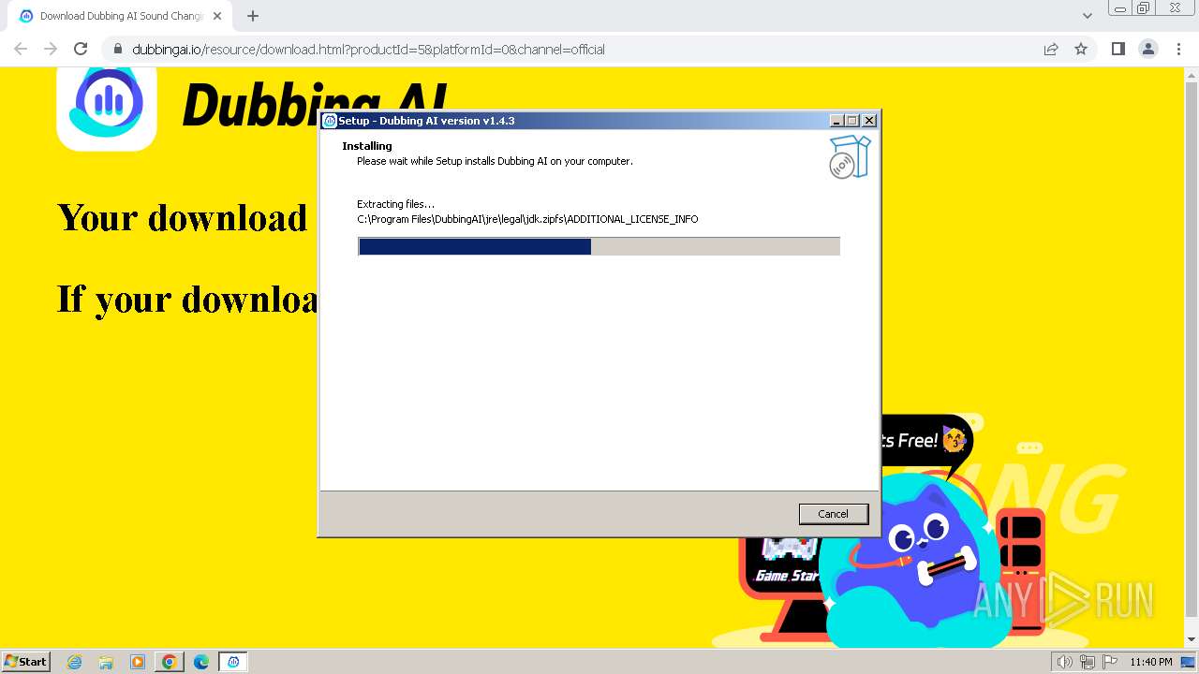
Task: Open Chrome side panel
Action: [x=1118, y=49]
